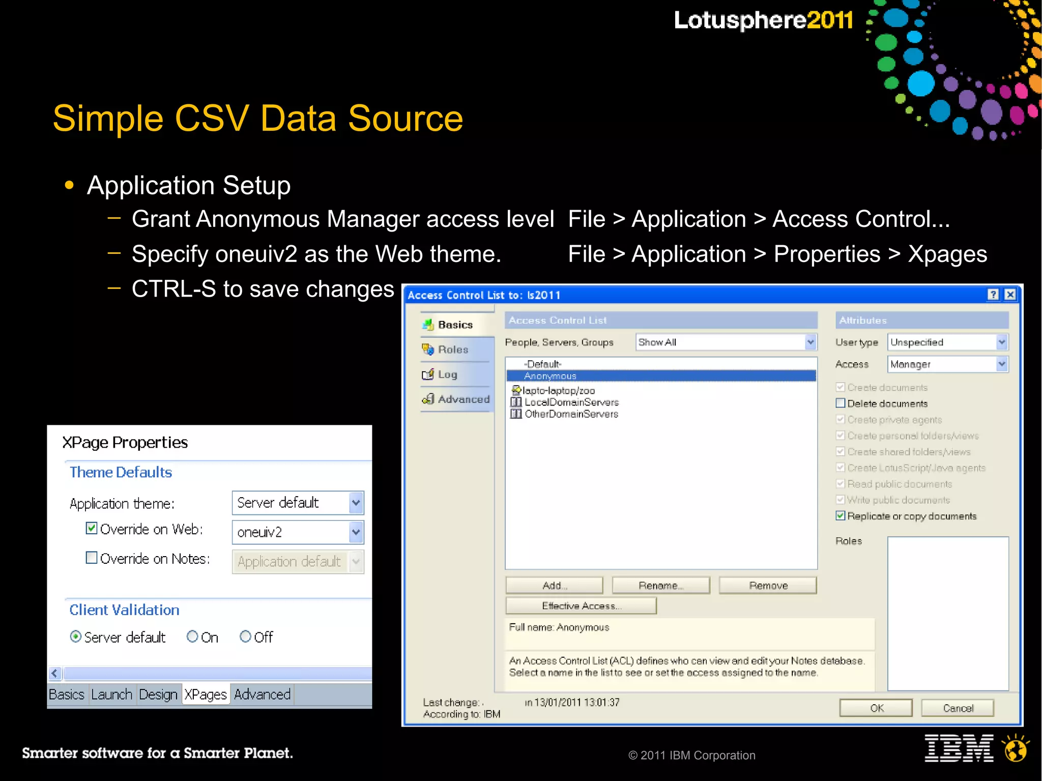The width and height of the screenshot is (1042, 781).
Task: Select LocalDomainServers entry name
Action: coord(571,402)
